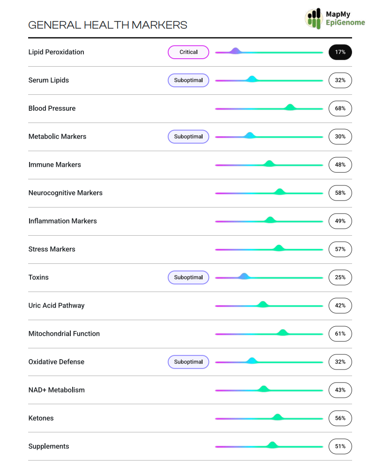The image size is (368, 469).
Task: Click the 68% Blood Pressure score
Action: click(x=340, y=108)
